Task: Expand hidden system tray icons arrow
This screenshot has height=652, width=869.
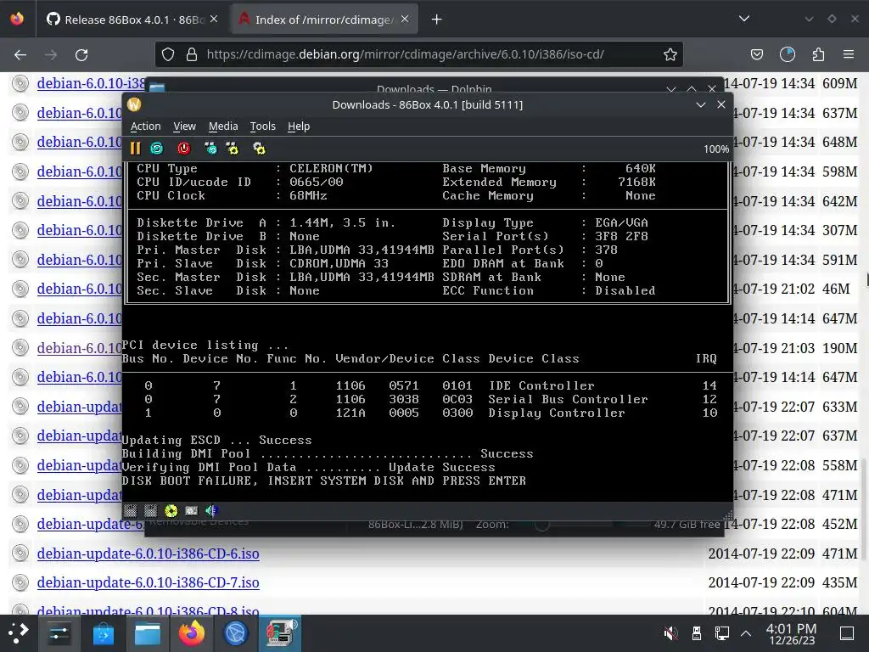Action: 746,633
